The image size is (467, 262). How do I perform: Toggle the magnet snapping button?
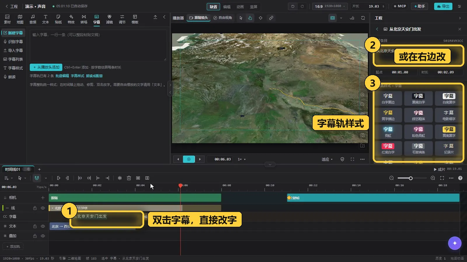[36, 178]
